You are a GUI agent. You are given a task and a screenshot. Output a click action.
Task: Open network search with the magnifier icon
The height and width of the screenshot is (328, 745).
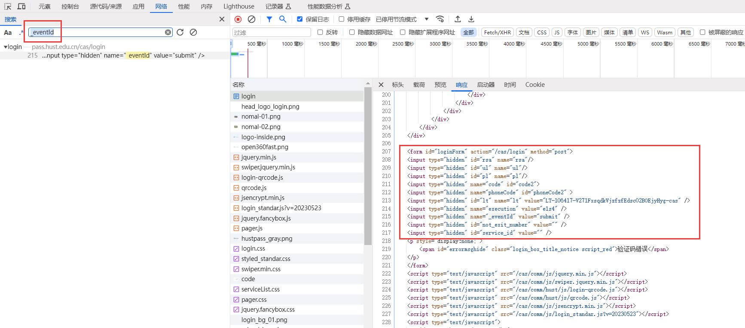pos(283,19)
